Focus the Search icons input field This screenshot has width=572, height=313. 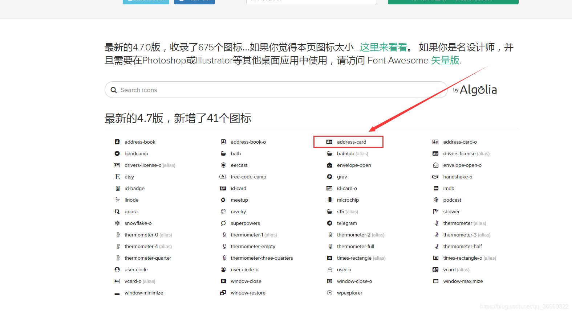[276, 90]
